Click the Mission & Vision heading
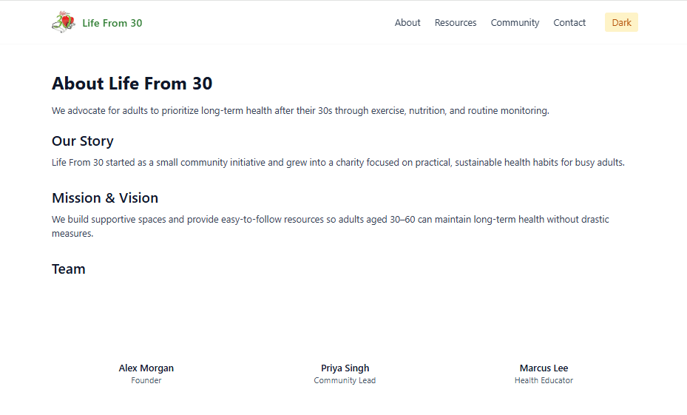The image size is (687, 415). [x=105, y=198]
